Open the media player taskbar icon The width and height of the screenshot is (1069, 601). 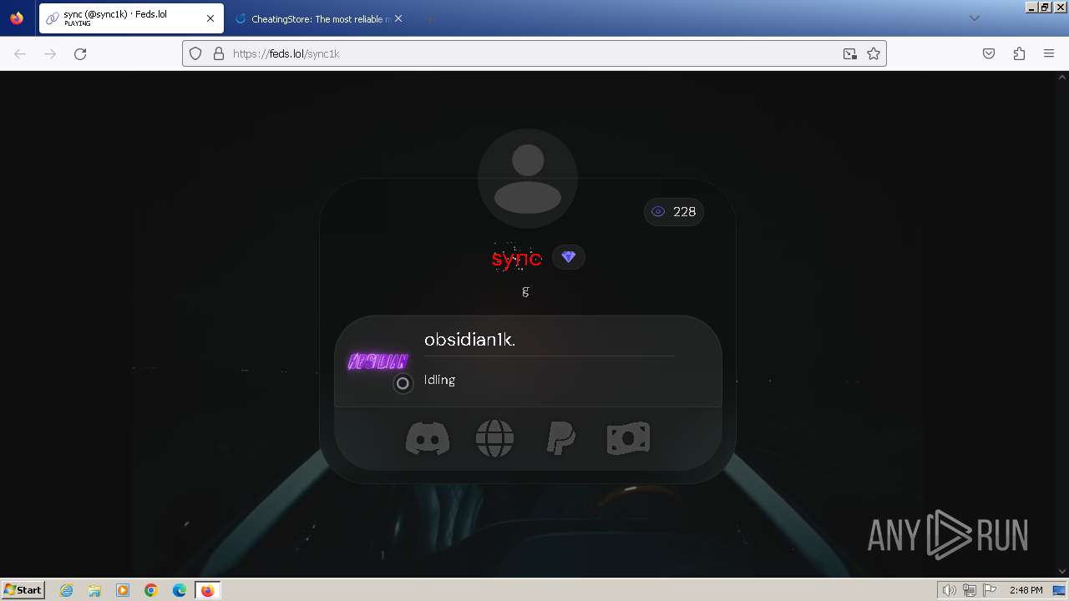tap(123, 590)
